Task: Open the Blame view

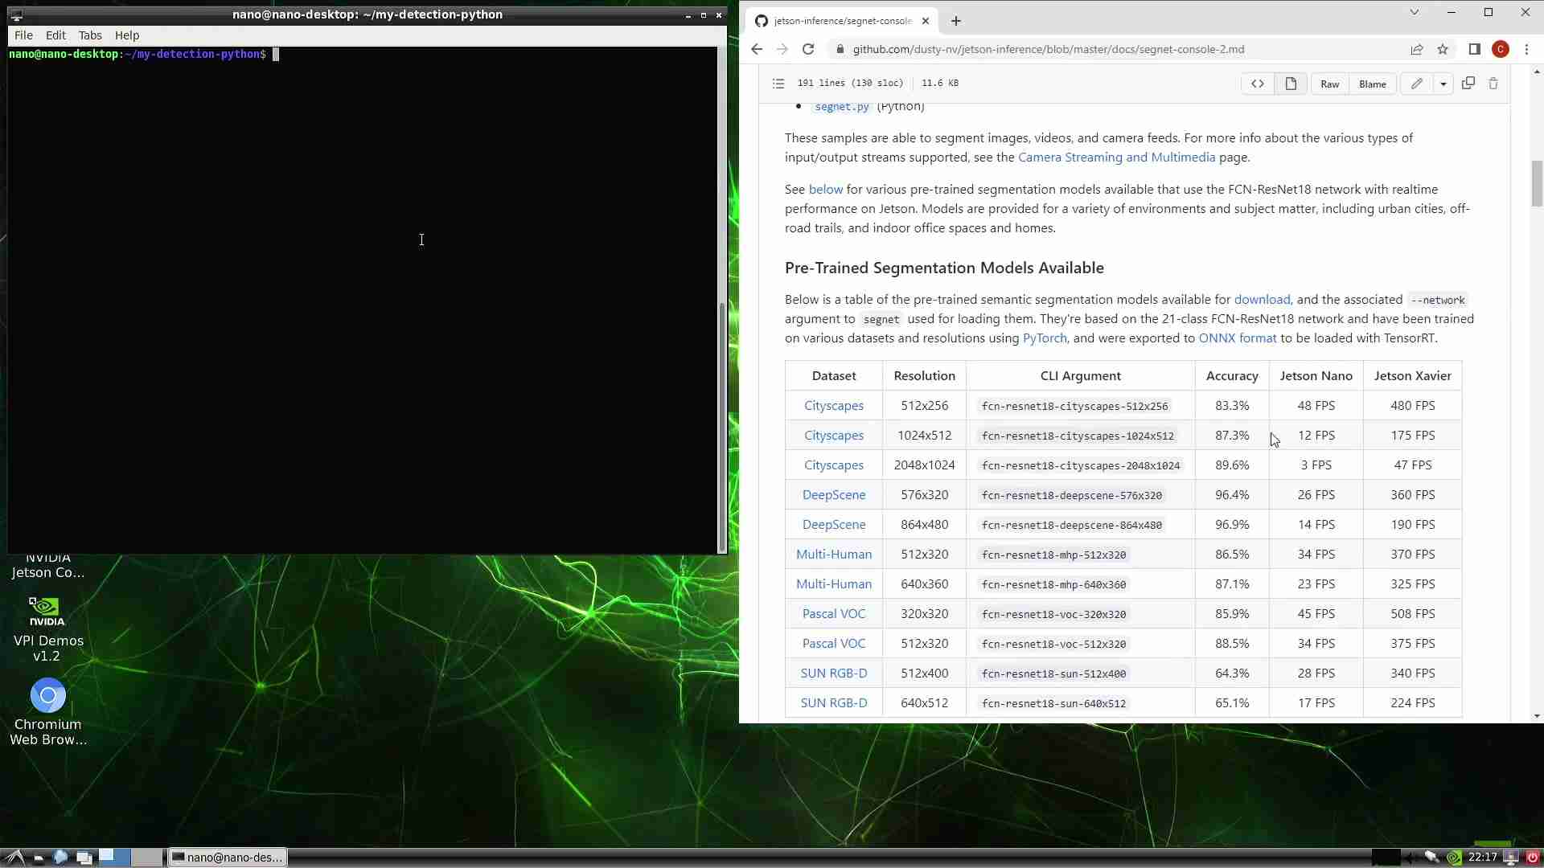Action: click(1372, 84)
